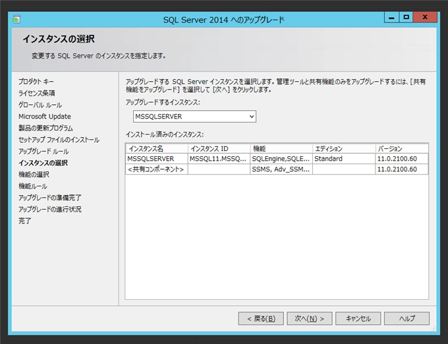The height and width of the screenshot is (344, 448).
Task: Select the 完了 step in sidebar
Action: click(24, 221)
